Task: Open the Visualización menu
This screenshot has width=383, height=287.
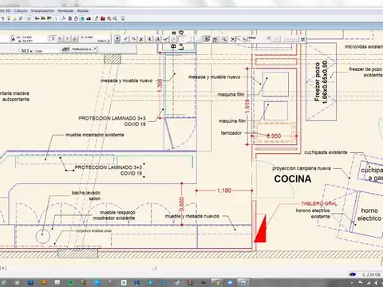Action: pos(42,10)
